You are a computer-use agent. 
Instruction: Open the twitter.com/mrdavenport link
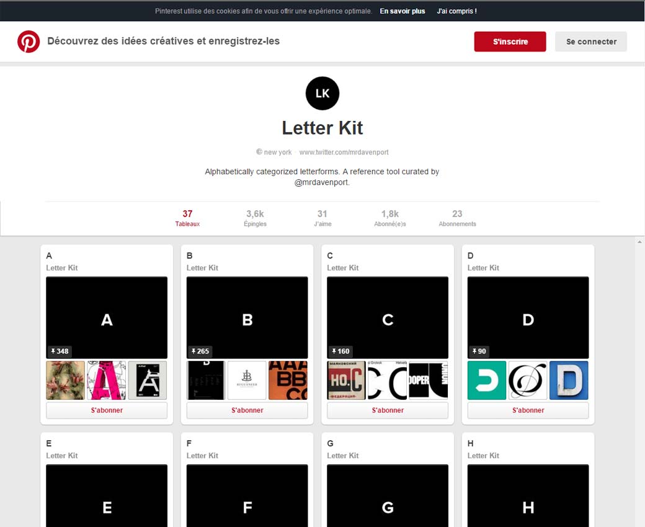(344, 152)
